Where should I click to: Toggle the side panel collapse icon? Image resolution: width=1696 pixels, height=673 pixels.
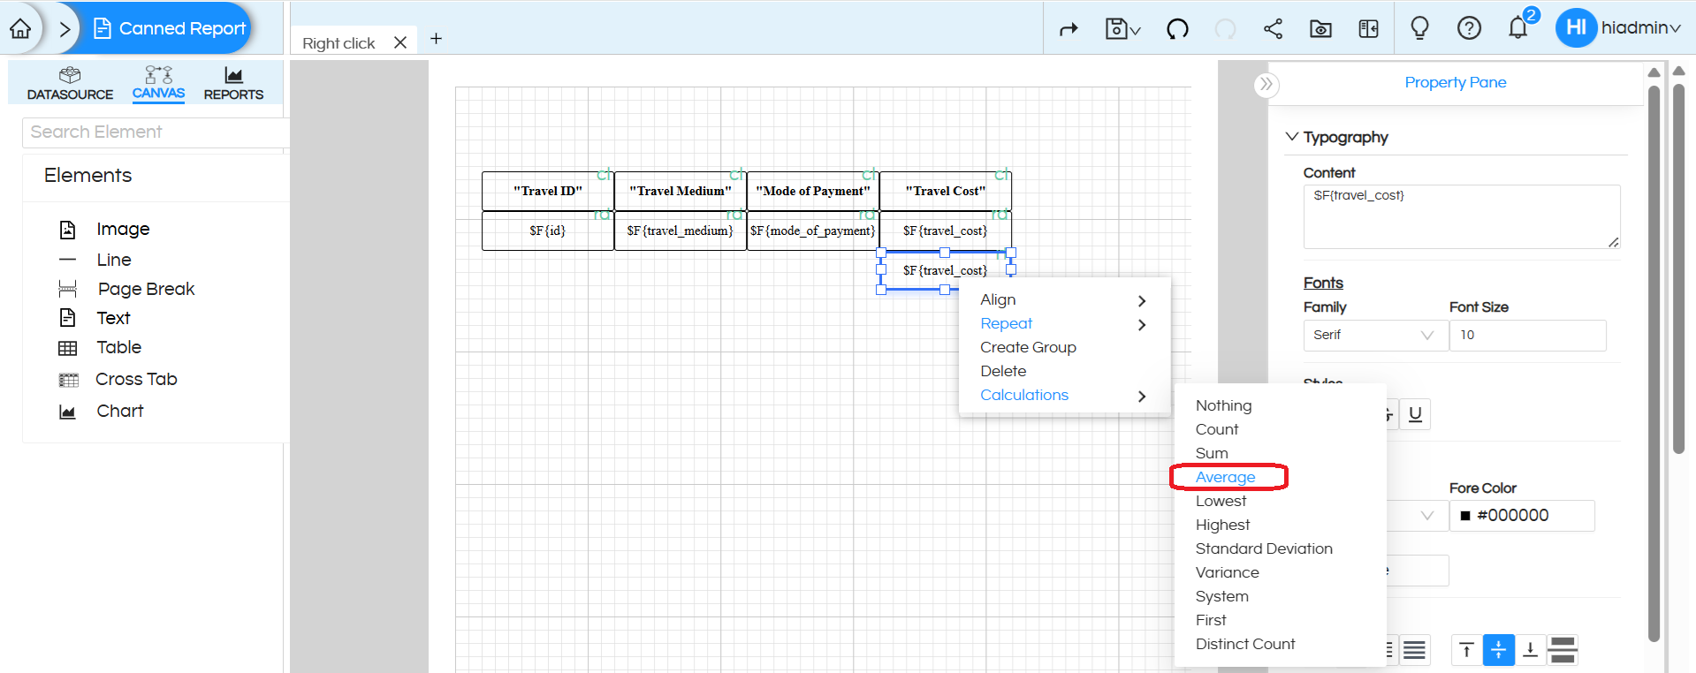1368,29
